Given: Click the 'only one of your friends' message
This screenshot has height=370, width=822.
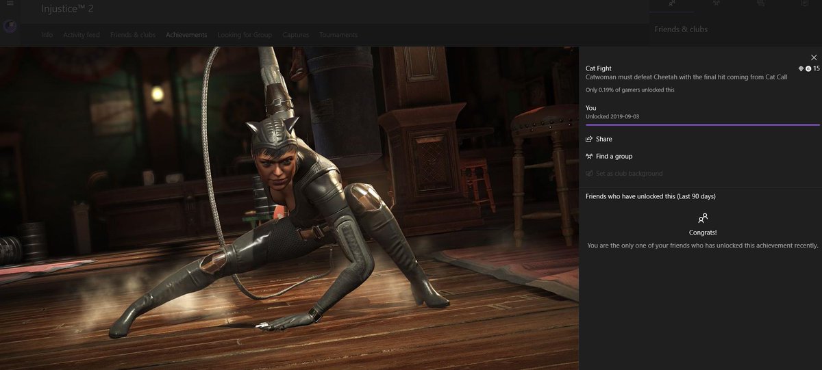Looking at the screenshot, I should [703, 246].
